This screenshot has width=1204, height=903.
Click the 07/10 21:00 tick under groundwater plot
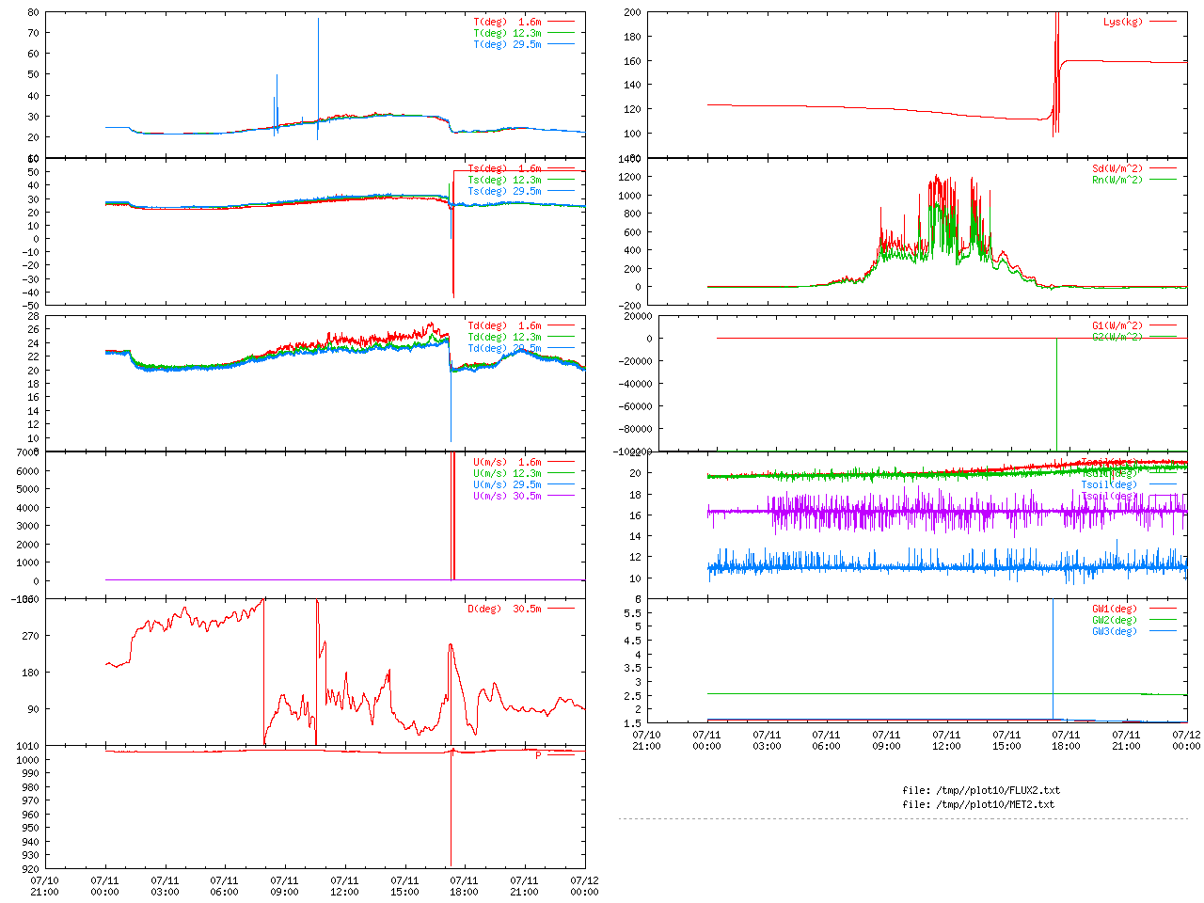pyautogui.click(x=646, y=740)
